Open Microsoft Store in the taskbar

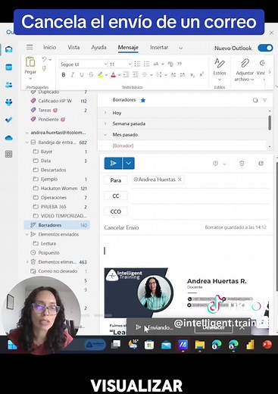click(149, 345)
